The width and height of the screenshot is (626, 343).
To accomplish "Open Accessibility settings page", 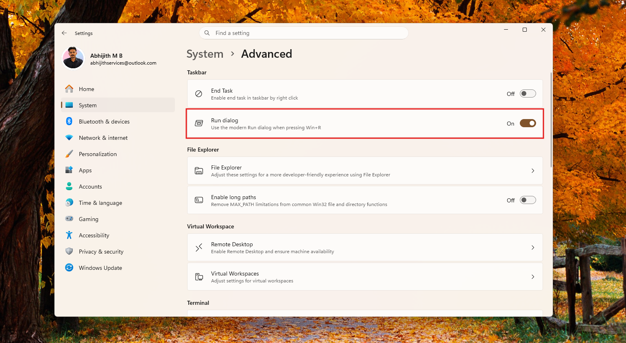I will (x=118, y=235).
